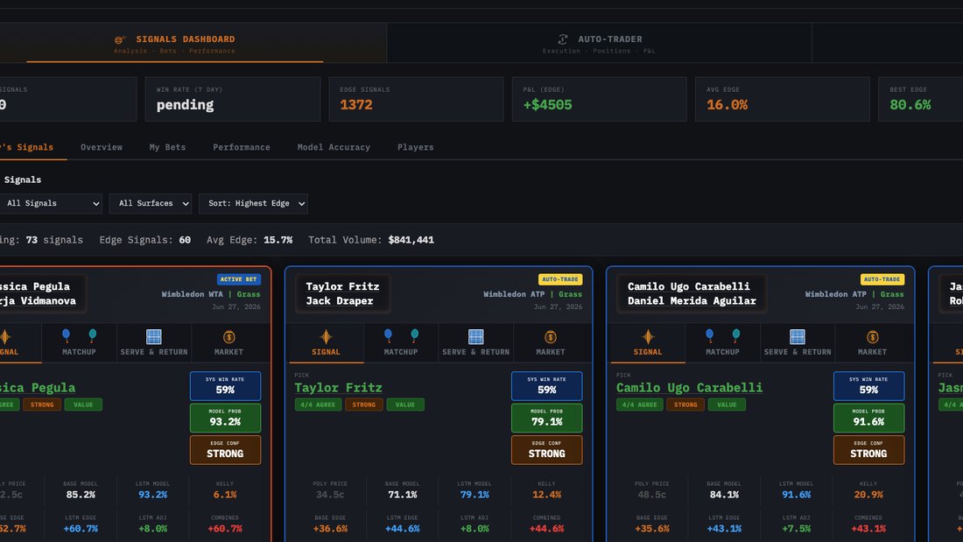The width and height of the screenshot is (963, 542).
Task: Click the Base Edge +36.6% value
Action: pos(330,529)
